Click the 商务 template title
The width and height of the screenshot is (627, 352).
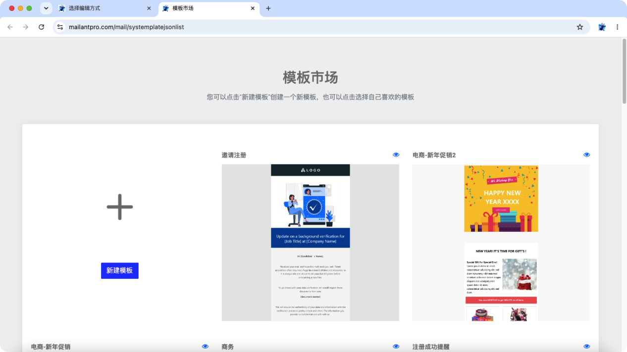(228, 347)
